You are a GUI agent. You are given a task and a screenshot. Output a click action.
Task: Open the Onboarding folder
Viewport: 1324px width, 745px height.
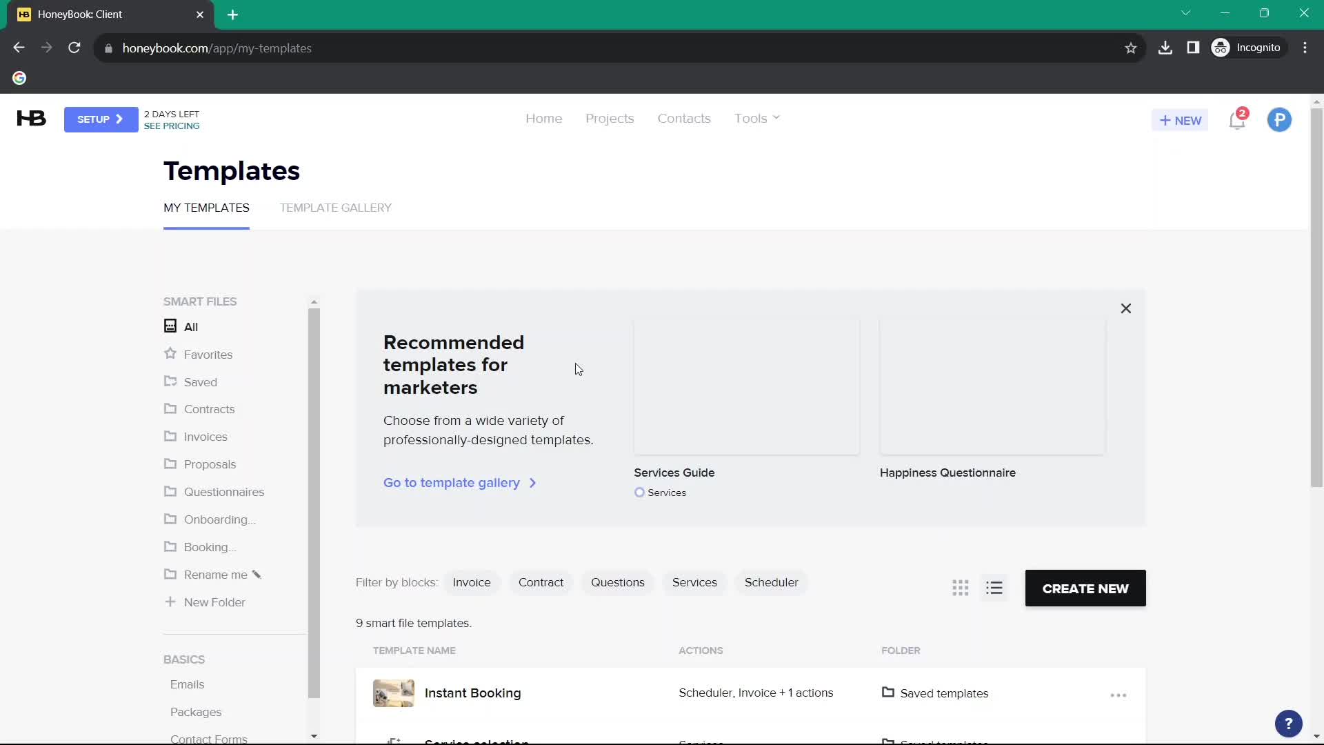[210, 520]
